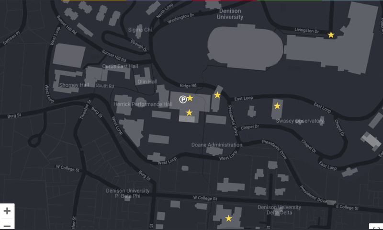
Task: Click the large oval stadium building shape
Action: point(245,47)
